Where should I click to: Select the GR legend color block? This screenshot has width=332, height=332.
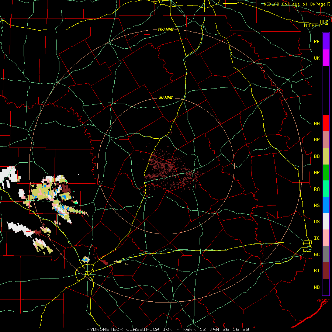click(326, 140)
